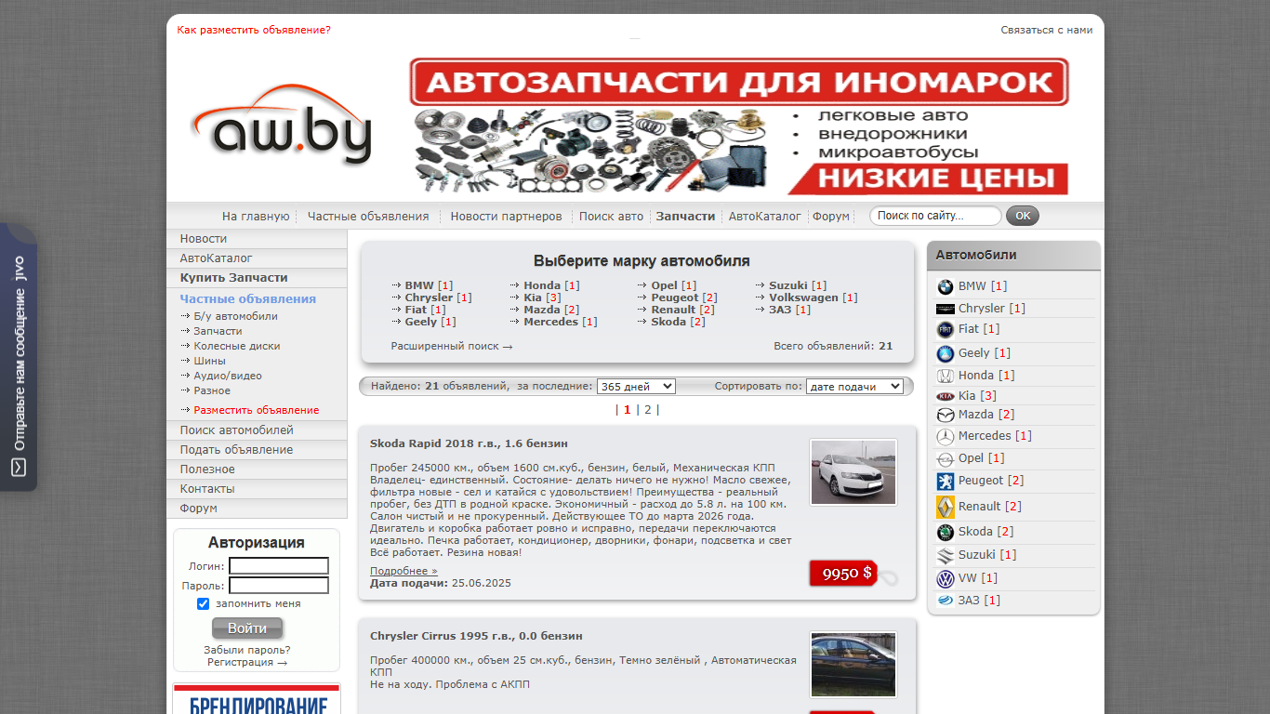Image resolution: width=1270 pixels, height=714 pixels.
Task: Click 'Как разместить объявление?' link
Action: 254,30
